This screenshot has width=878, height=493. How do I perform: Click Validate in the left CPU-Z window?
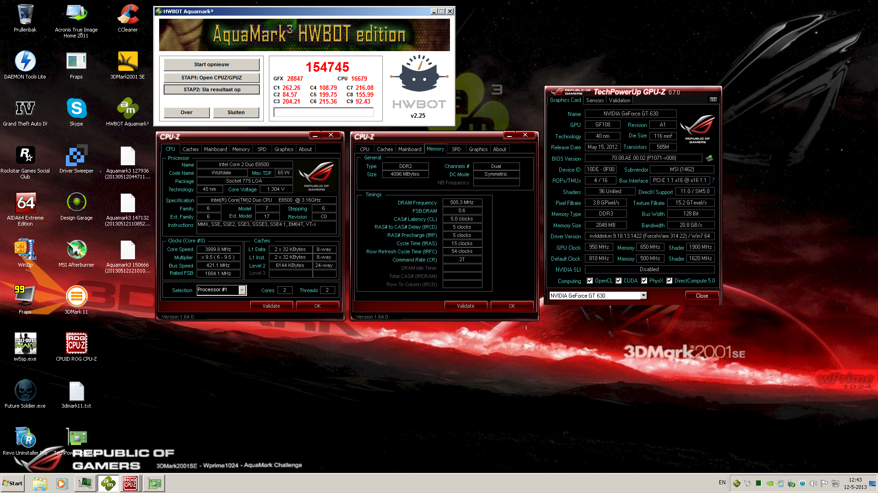271,306
